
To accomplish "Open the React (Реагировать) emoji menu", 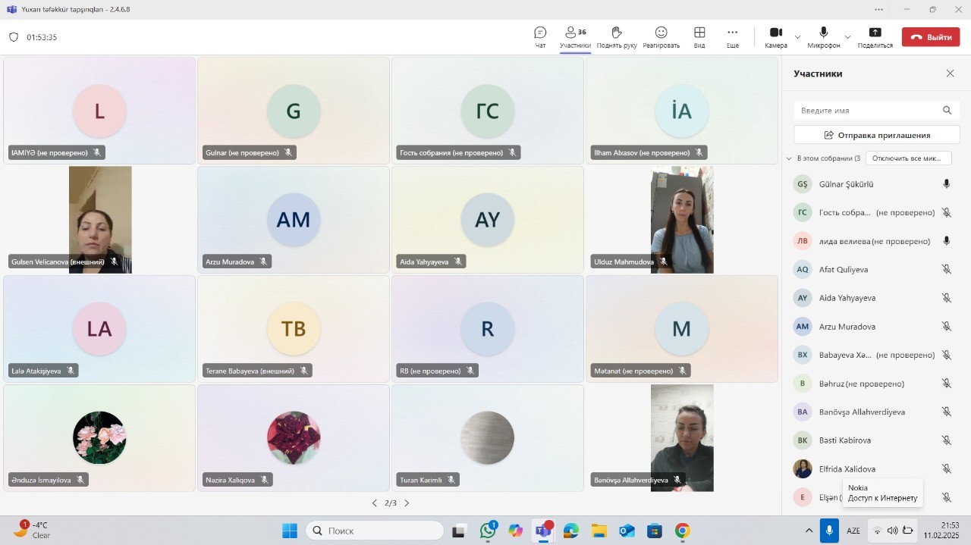I will (661, 36).
